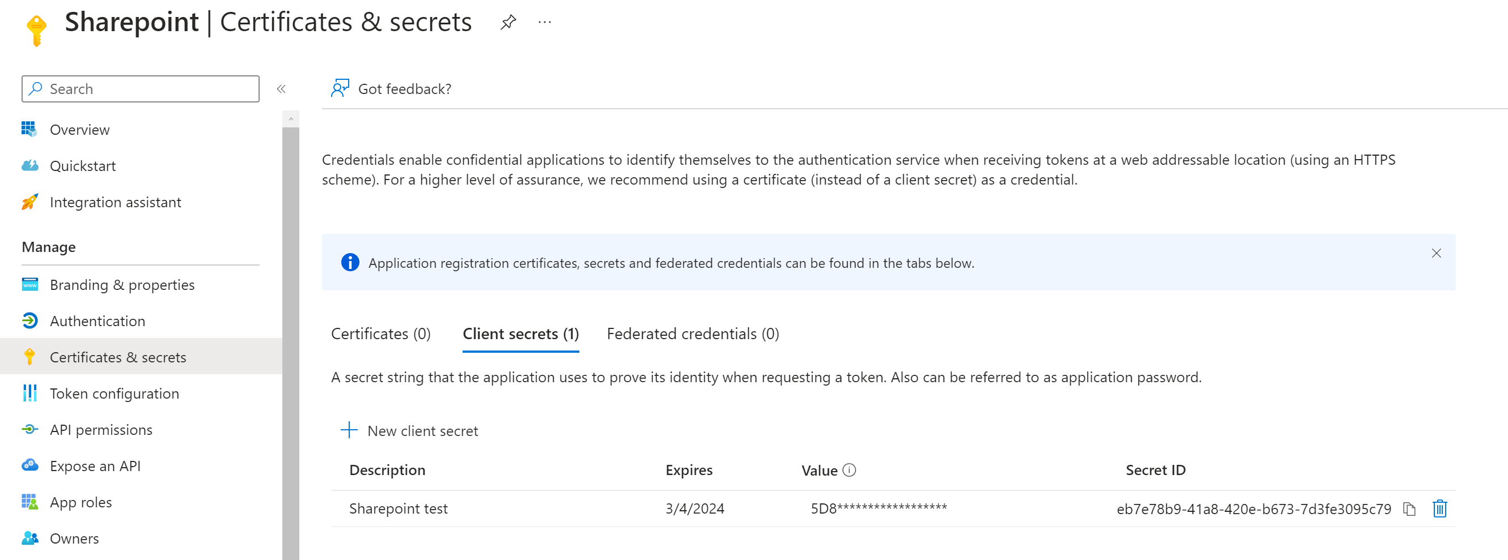Screen dimensions: 1508x560
Task: Click the Value column info icon
Action: coord(849,470)
